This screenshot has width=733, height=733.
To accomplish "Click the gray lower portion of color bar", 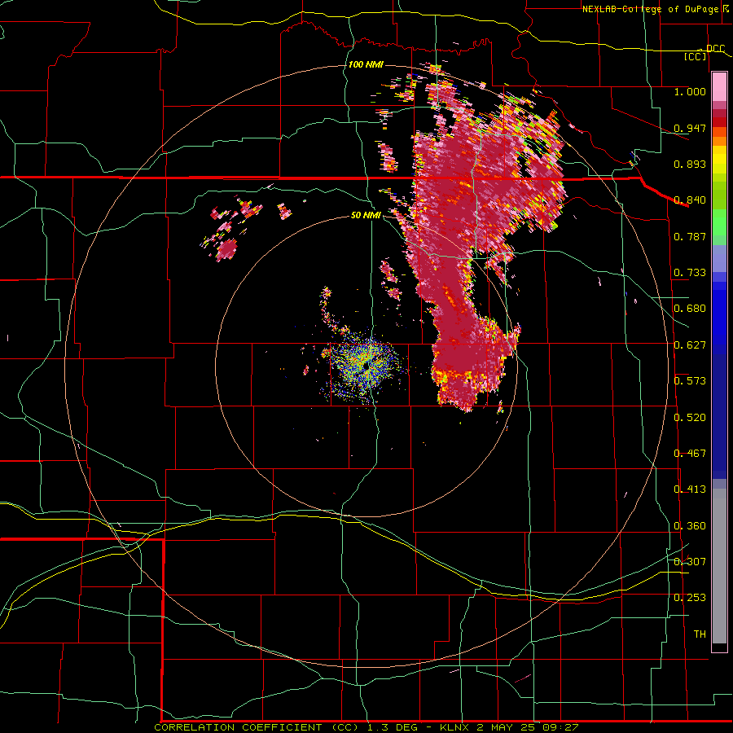I will tap(719, 566).
